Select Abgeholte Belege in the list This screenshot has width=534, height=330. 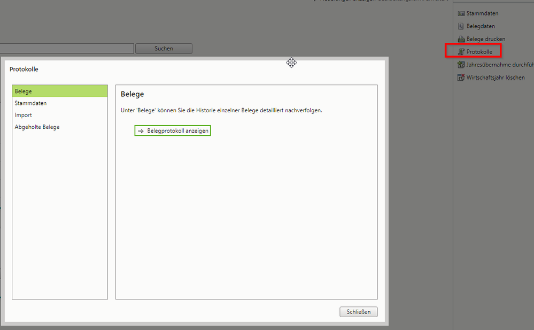(60, 127)
